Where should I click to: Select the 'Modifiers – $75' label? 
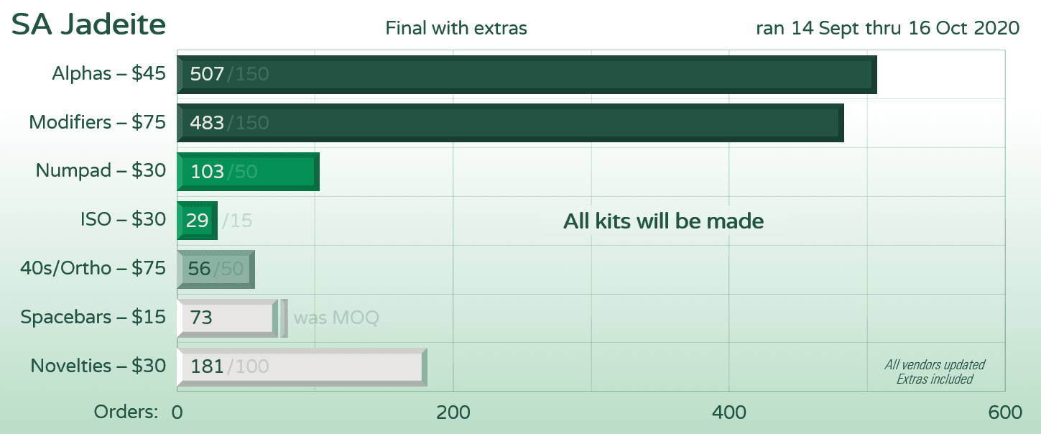[x=97, y=122]
